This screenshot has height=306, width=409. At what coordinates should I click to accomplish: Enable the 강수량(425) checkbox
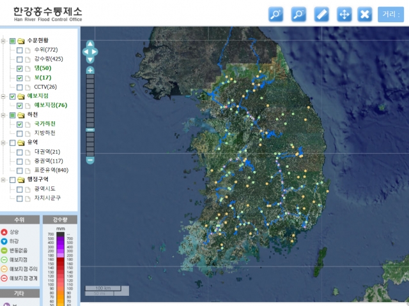(x=20, y=59)
